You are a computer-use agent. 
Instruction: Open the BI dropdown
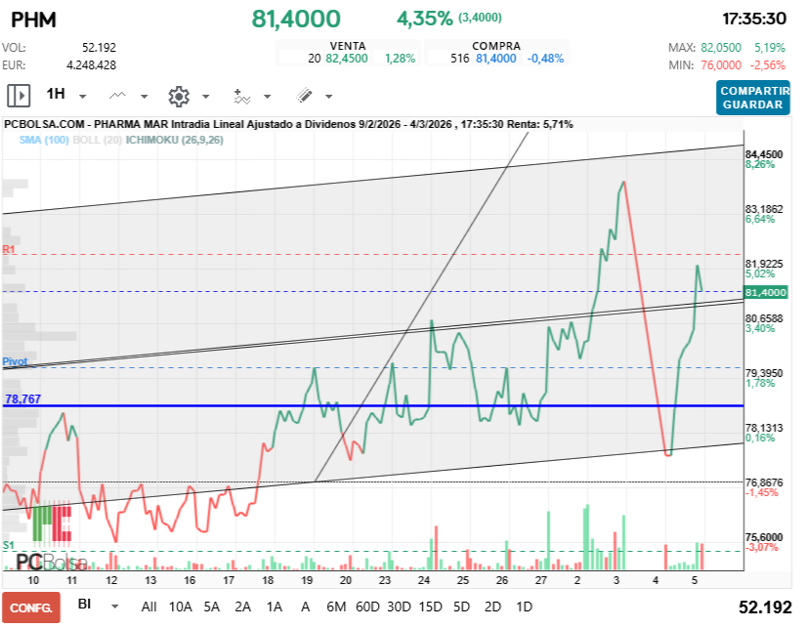85,605
